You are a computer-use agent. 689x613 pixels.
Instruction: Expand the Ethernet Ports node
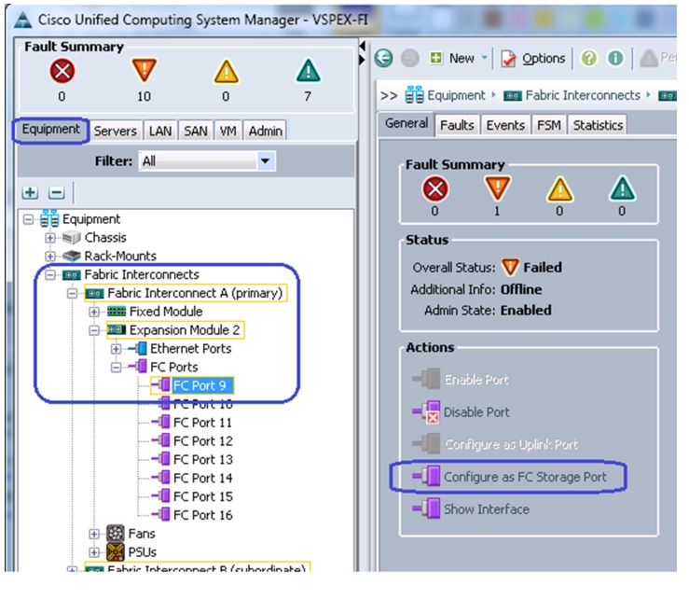(116, 349)
